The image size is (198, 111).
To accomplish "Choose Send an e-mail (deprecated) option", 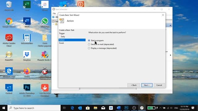I will (89, 44).
